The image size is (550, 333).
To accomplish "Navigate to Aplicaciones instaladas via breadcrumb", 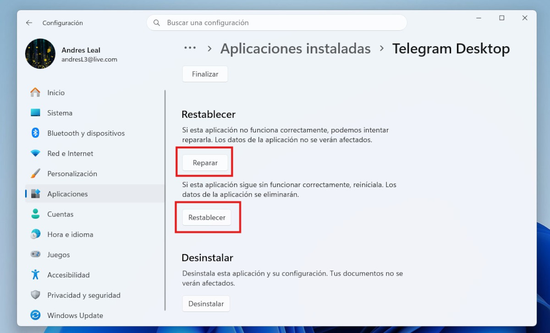I will [x=295, y=48].
